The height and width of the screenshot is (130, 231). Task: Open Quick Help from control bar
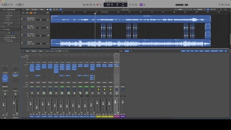pyautogui.click(x=9, y=5)
